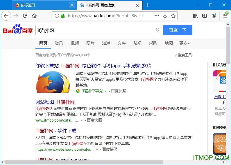Open the 地图 category

tap(169, 43)
